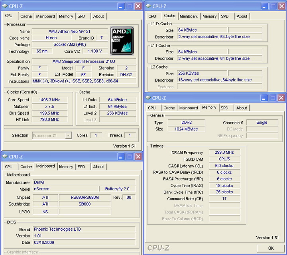This screenshot has width=287, height=255.
Task: Click the AMD Athlon Neo processor logo
Action: click(x=122, y=41)
